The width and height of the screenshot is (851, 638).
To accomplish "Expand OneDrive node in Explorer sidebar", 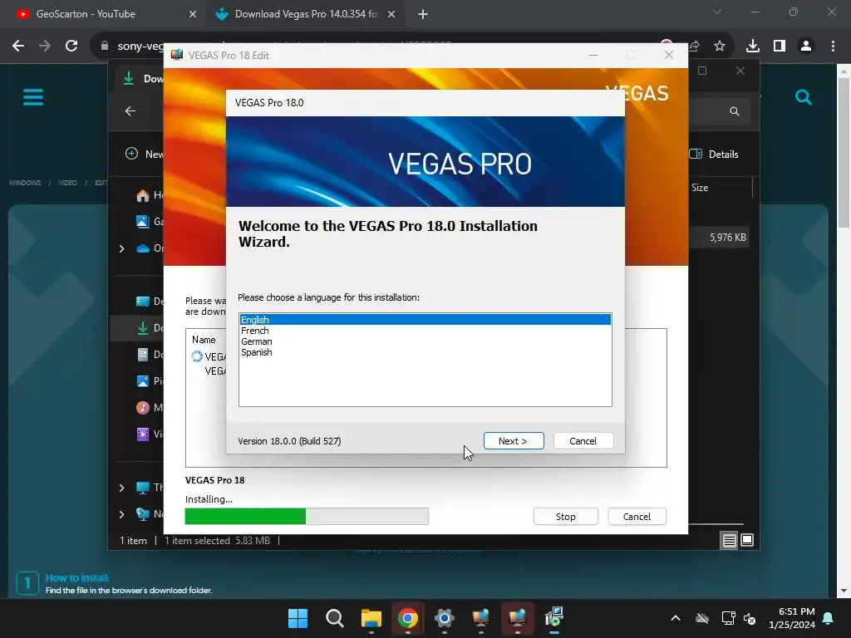I will point(121,248).
